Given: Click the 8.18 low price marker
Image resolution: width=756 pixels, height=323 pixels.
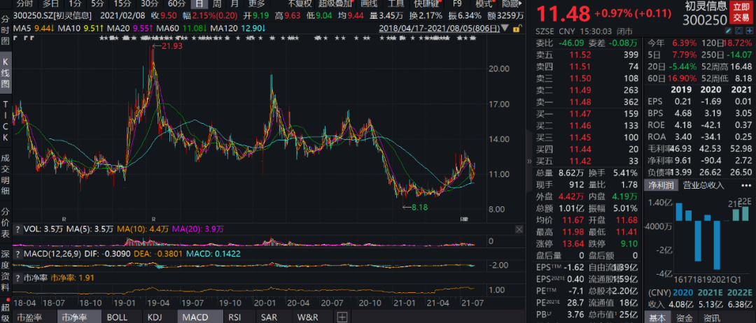Looking at the screenshot, I should [415, 208].
